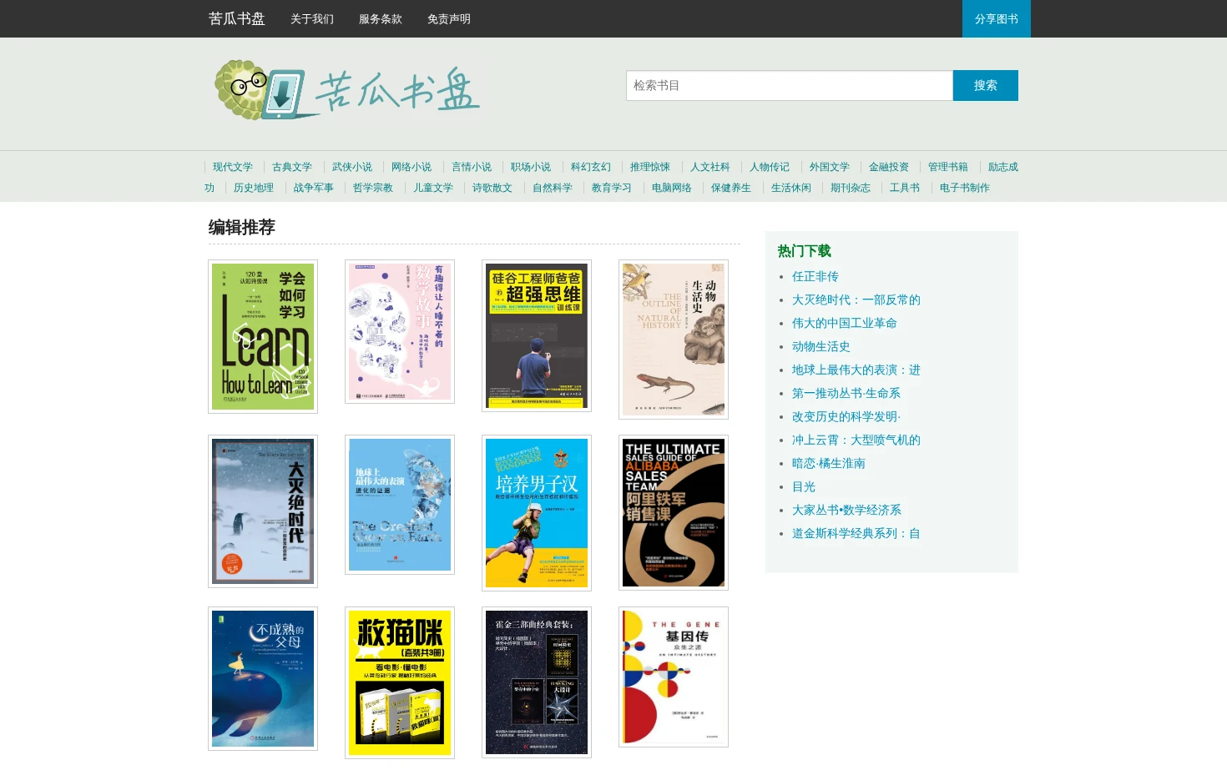
Task: Open the 关于我们 page
Action: click(x=312, y=19)
